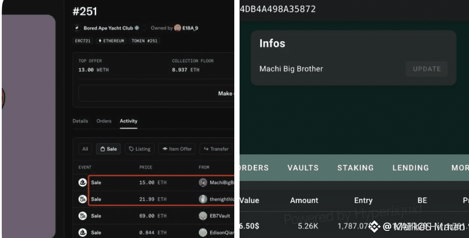
Task: Select the All activity filter
Action: point(85,149)
